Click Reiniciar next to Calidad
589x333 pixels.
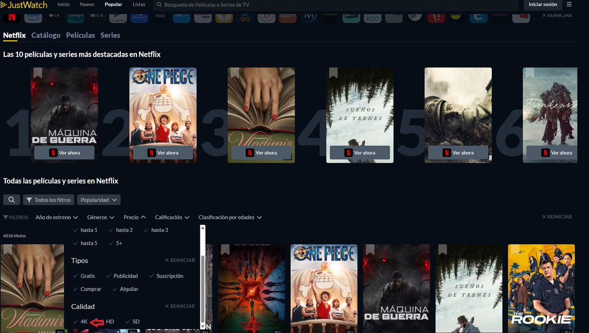point(180,306)
